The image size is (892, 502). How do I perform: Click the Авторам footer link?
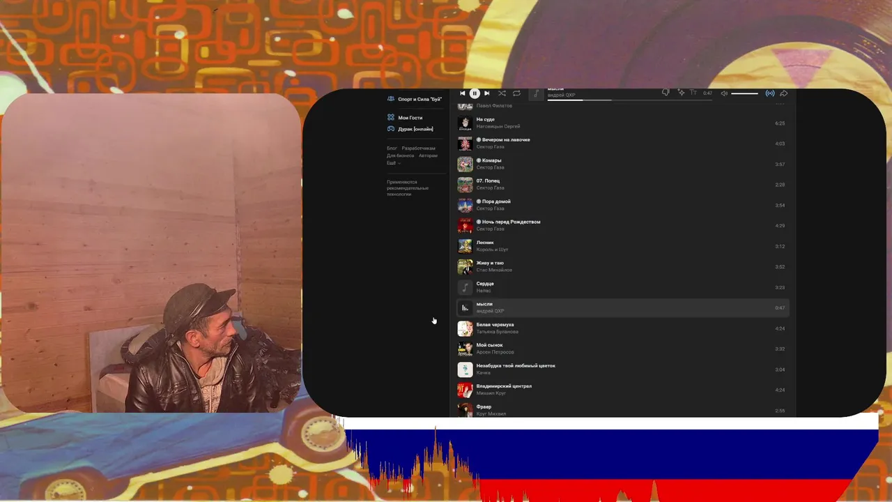point(428,155)
